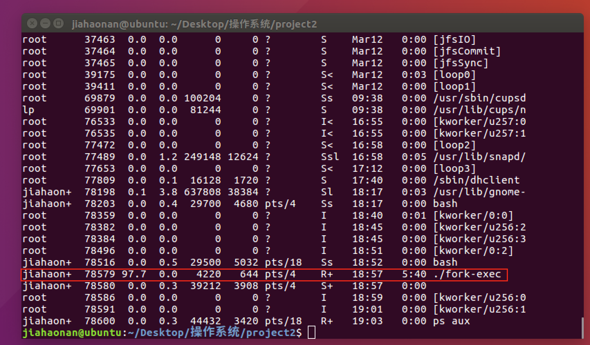Click the terminal title bar text
This screenshot has height=345, width=590.
194,24
